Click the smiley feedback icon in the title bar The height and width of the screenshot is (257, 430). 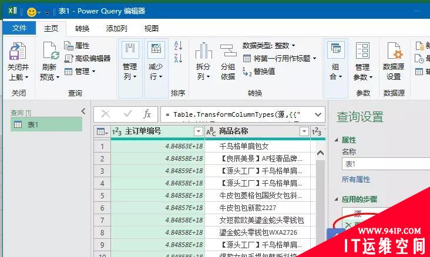32,12
